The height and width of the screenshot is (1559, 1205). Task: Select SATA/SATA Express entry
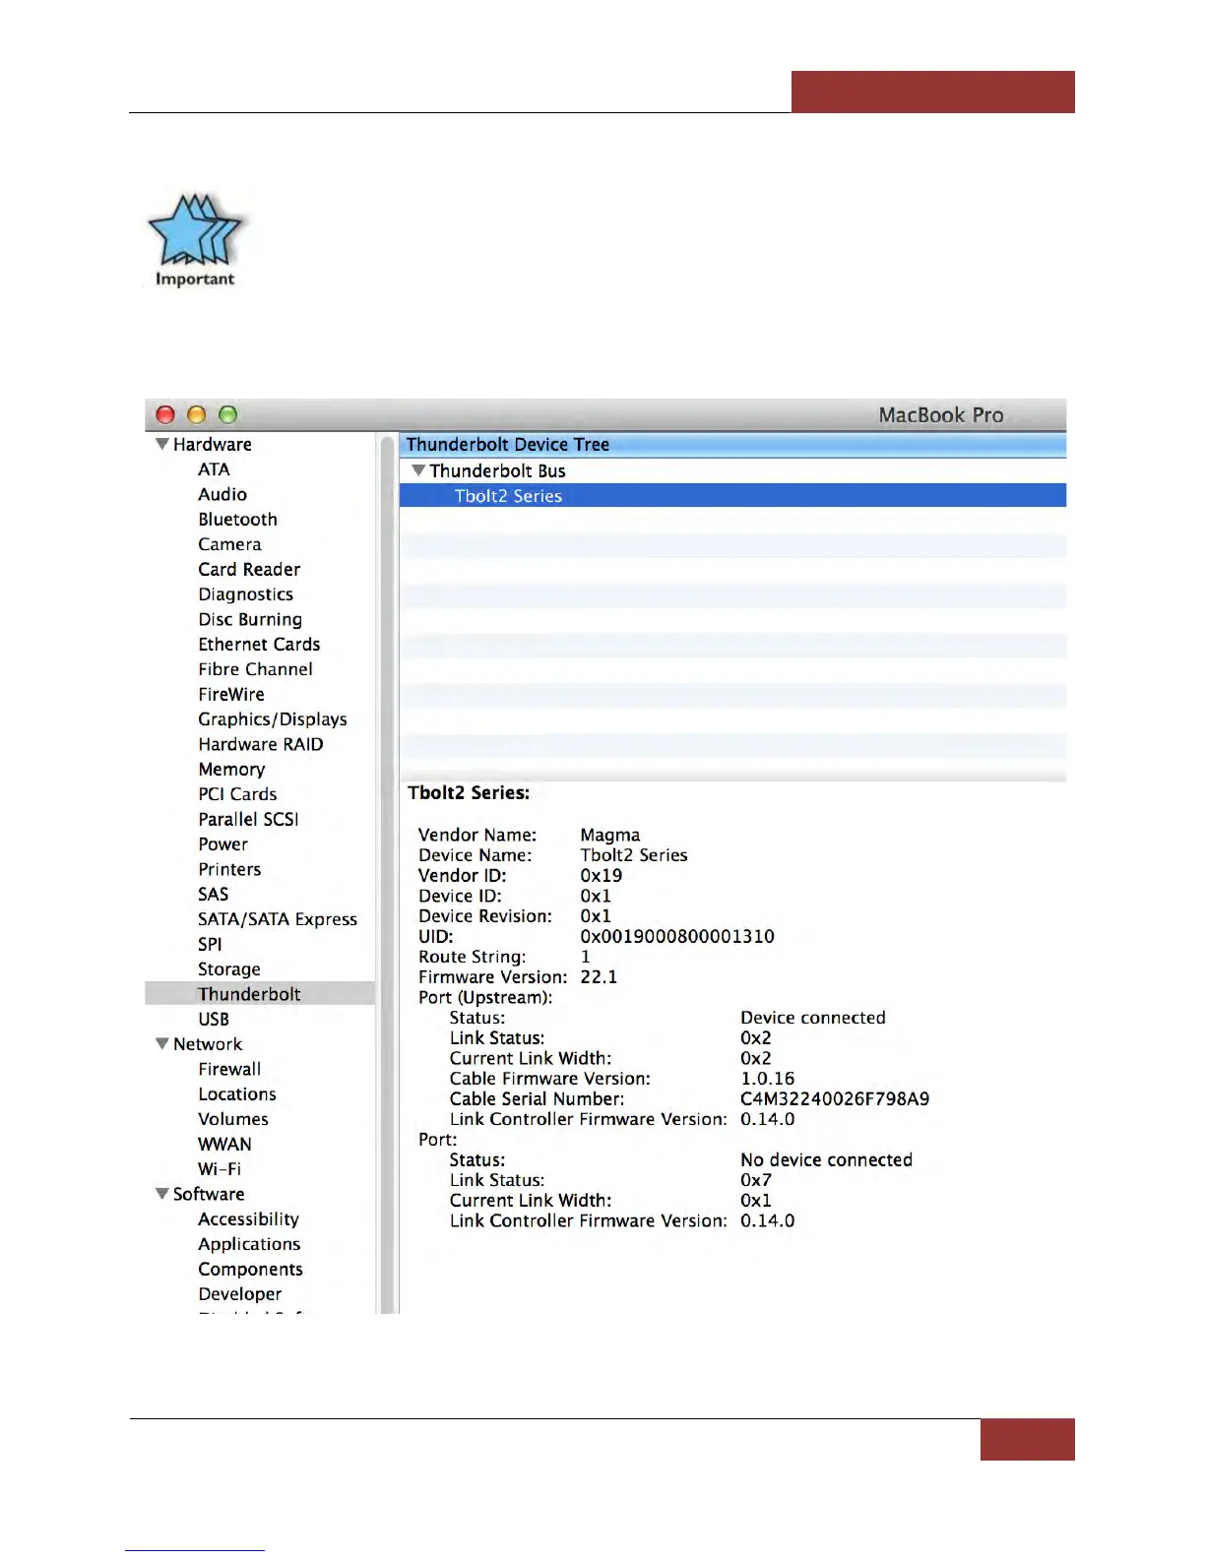278,919
